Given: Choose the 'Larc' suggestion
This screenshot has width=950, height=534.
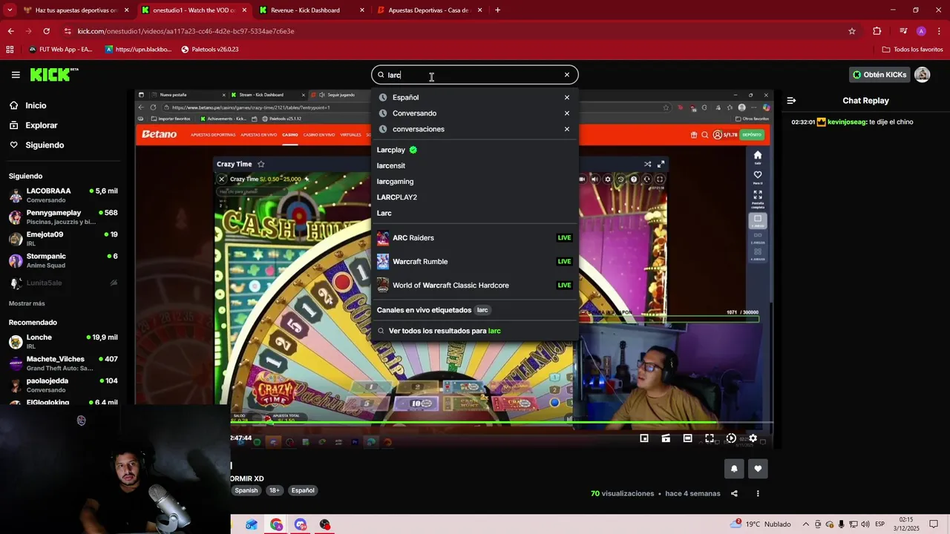Looking at the screenshot, I should coord(474,213).
